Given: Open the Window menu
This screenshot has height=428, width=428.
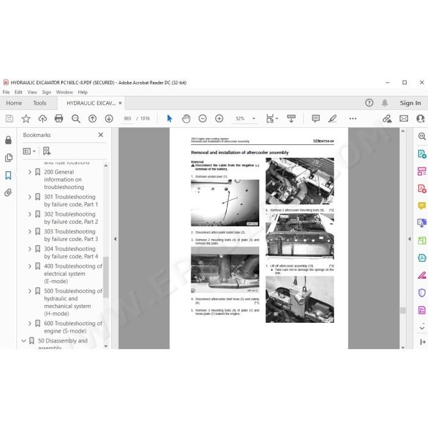Looking at the screenshot, I should tap(64, 92).
